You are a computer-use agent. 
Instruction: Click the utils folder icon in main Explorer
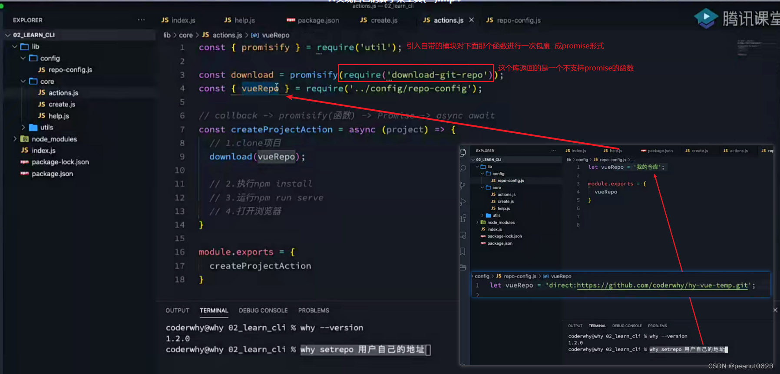pyautogui.click(x=33, y=127)
